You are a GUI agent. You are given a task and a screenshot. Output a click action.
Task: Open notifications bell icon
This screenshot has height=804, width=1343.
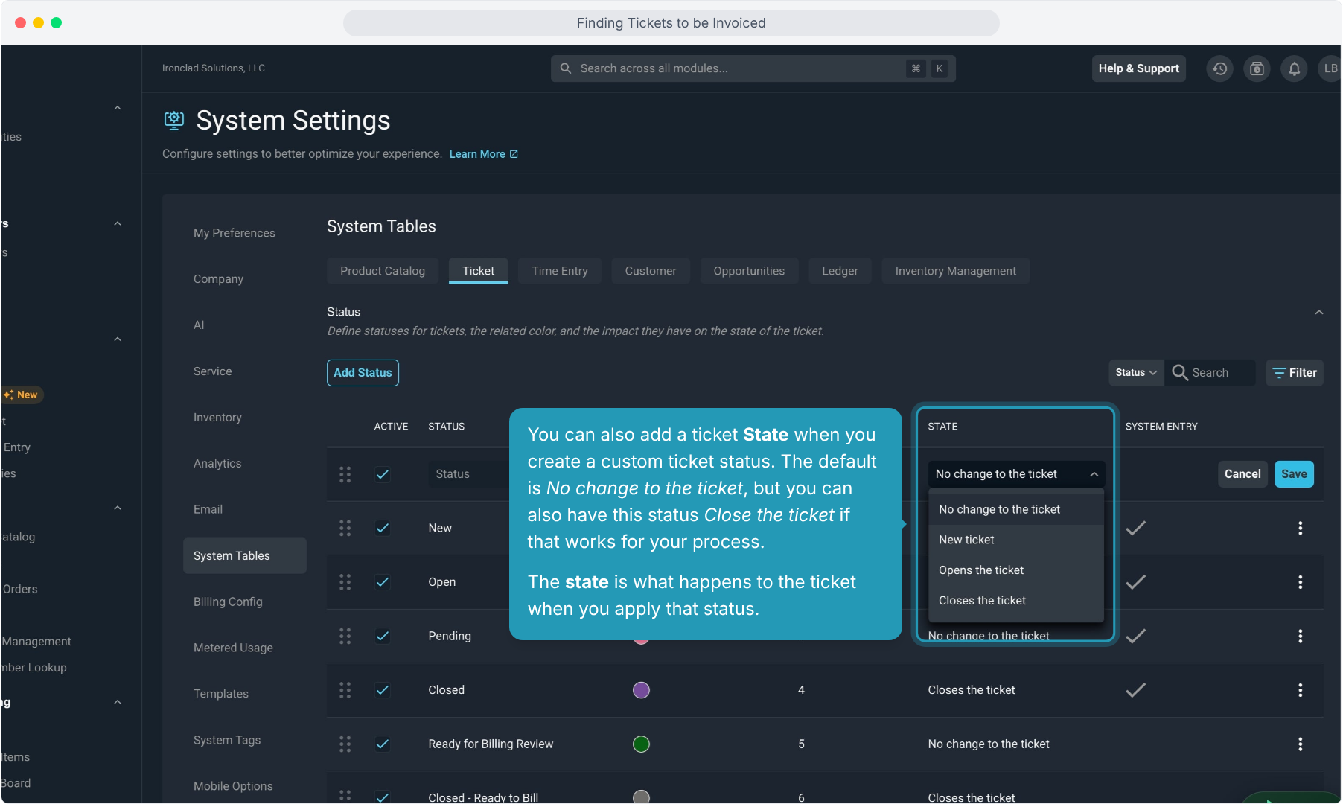coord(1294,68)
